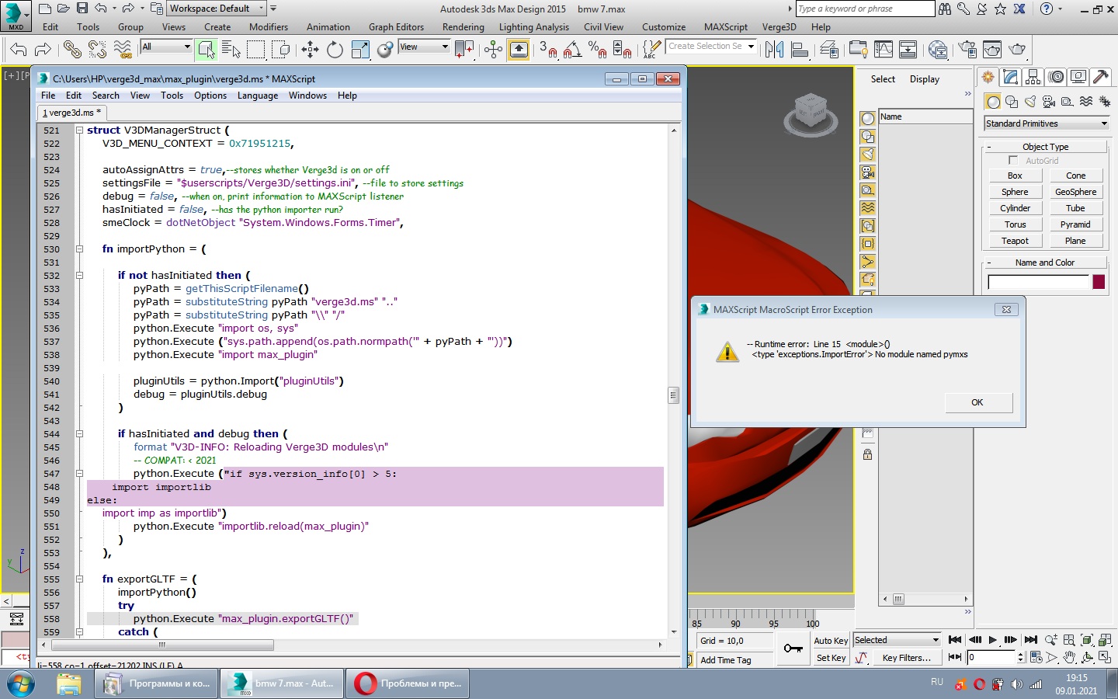Image resolution: width=1118 pixels, height=699 pixels.
Task: Activate Select and Rotate tool
Action: [335, 50]
